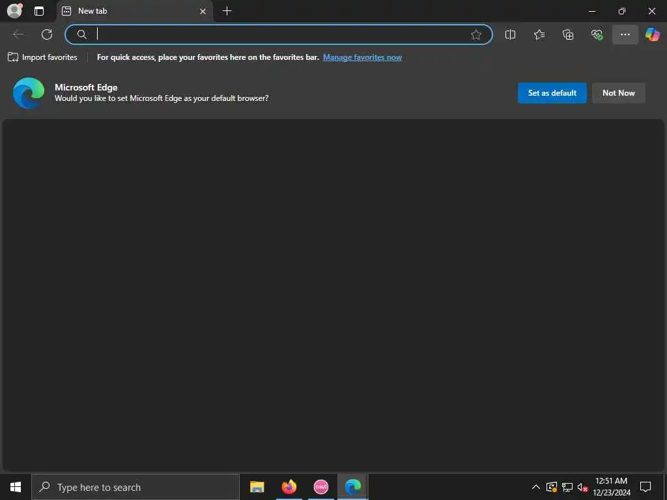Image resolution: width=667 pixels, height=500 pixels.
Task: Open the Edge profile avatar
Action: coord(14,10)
